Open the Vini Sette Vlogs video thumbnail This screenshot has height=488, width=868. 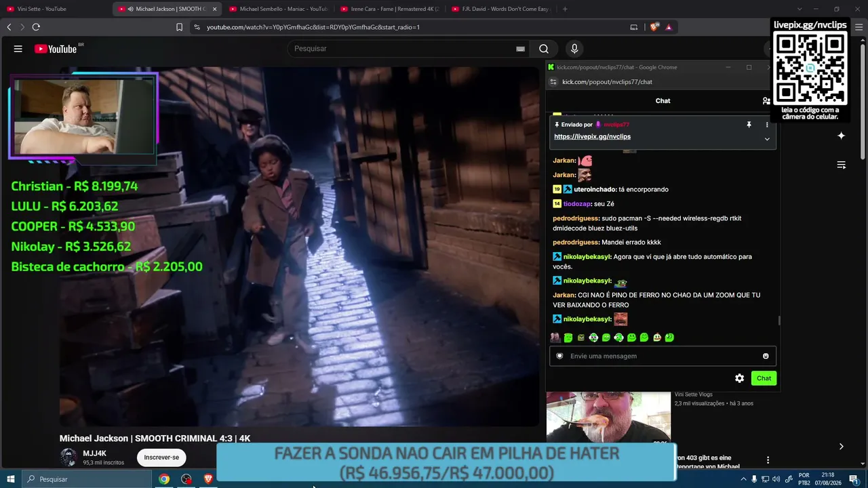coord(608,418)
